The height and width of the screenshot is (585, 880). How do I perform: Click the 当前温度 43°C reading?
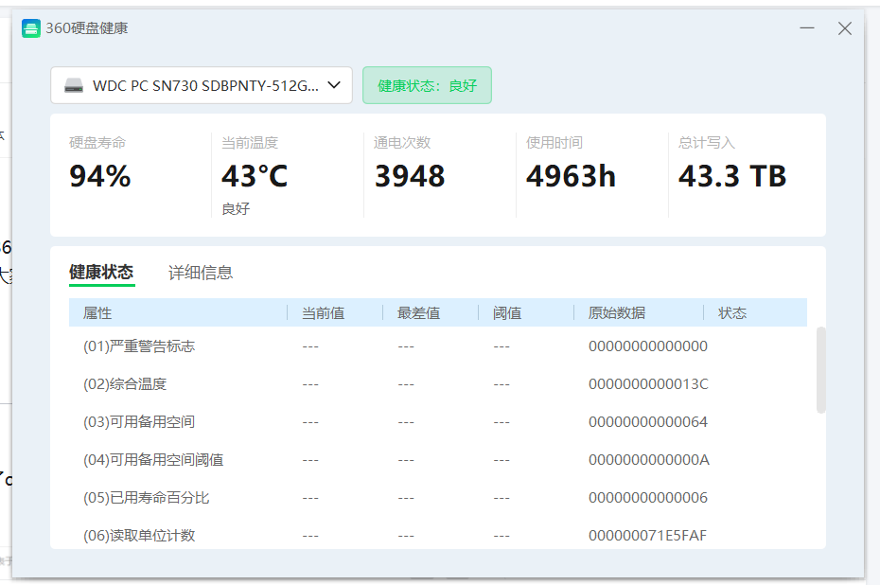tap(255, 176)
